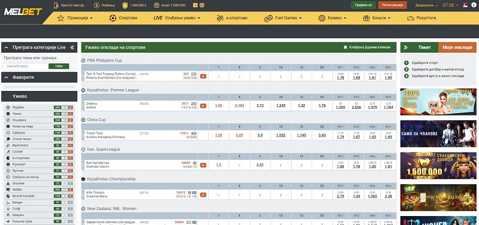Select odds 2.41 in Iran SuperLeague row
The width and height of the screenshot is (479, 225).
pos(260,165)
